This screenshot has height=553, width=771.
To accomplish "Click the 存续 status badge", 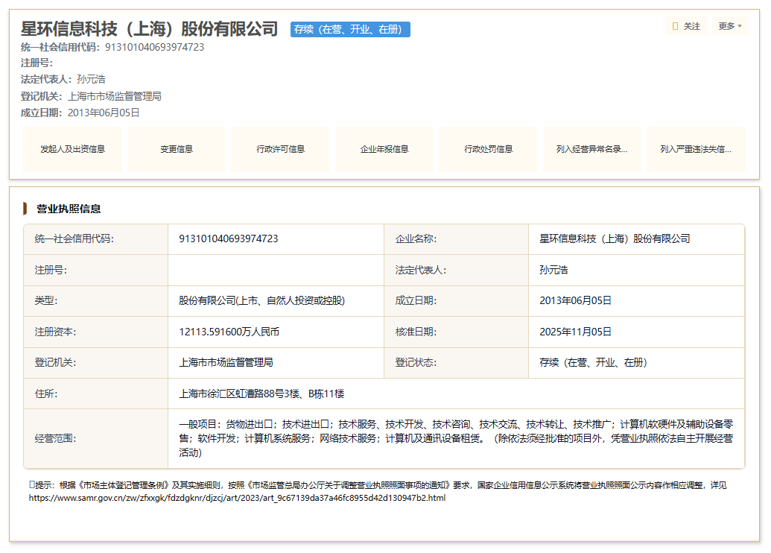I will [x=350, y=30].
